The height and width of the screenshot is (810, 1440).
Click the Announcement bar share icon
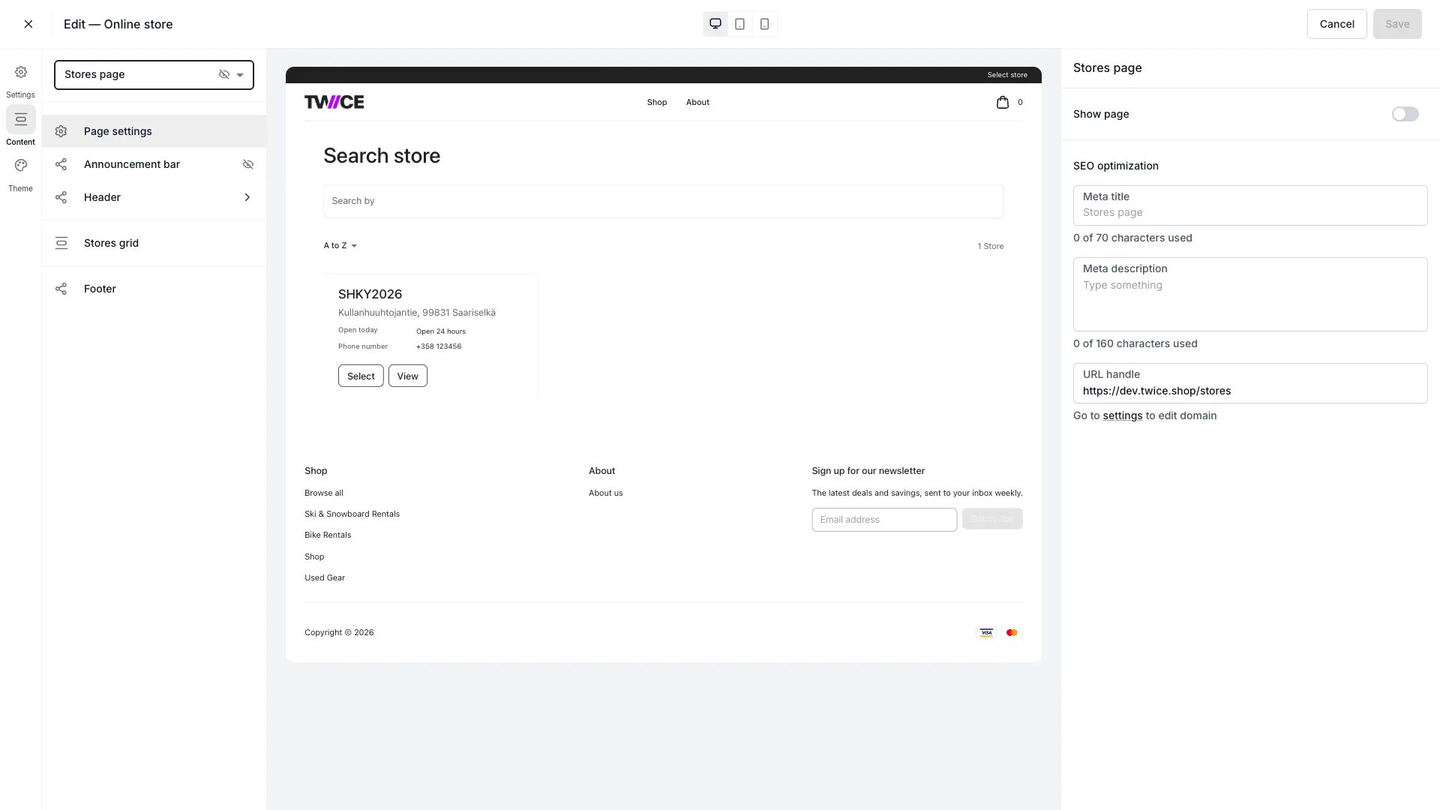61,164
